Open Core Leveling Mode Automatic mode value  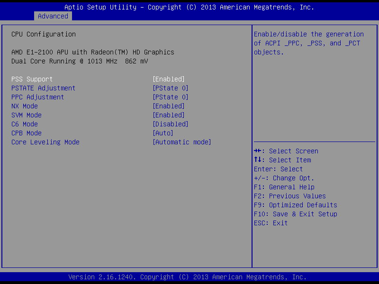pyautogui.click(x=182, y=142)
